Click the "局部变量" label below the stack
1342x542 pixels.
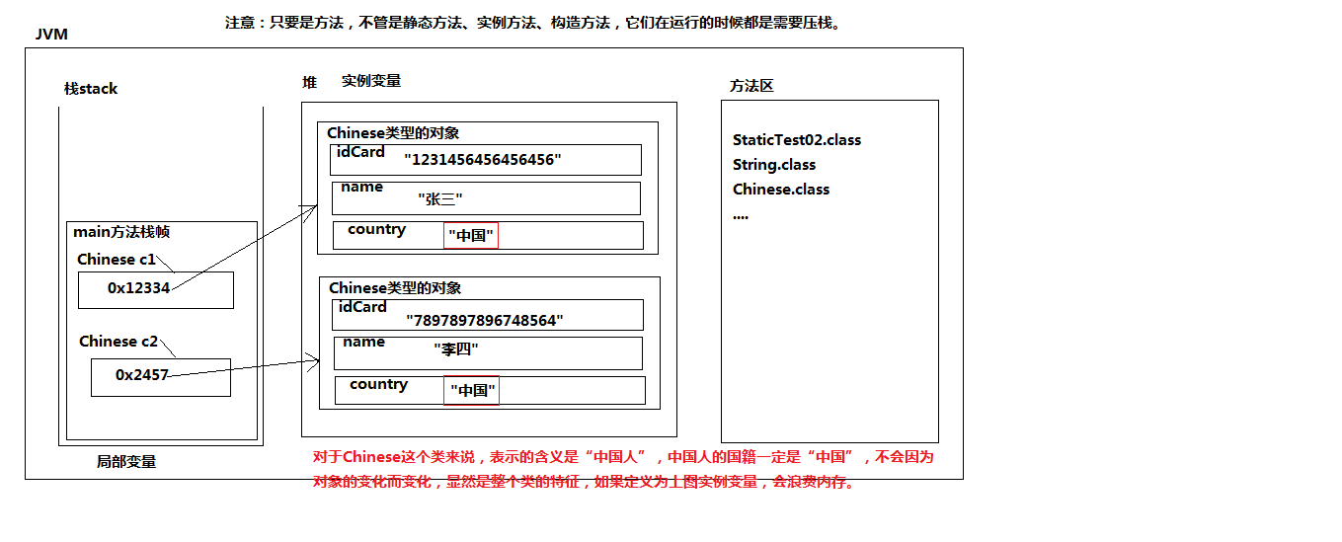(x=125, y=461)
